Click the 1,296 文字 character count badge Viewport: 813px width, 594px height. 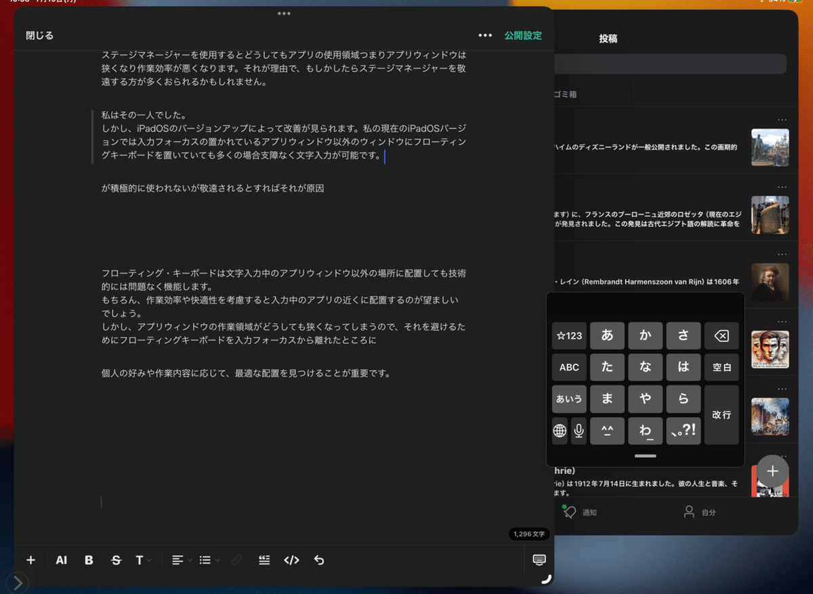529,534
